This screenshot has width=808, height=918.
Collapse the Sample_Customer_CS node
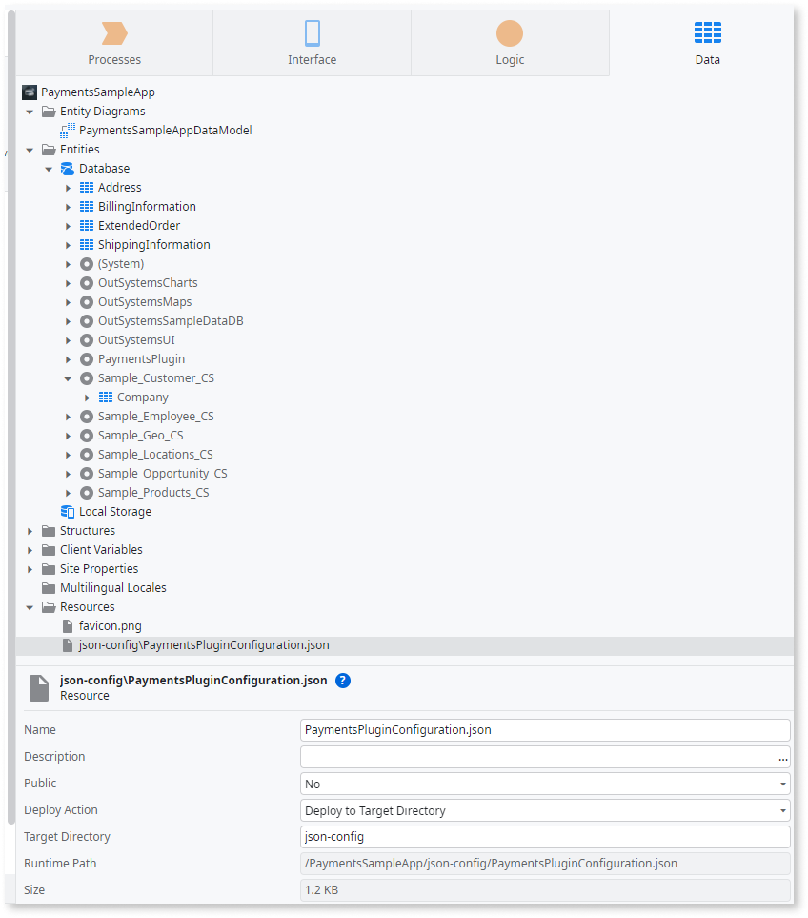click(x=68, y=378)
